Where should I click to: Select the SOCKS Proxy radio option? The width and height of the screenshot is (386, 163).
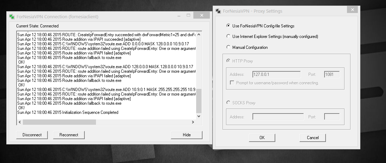pyautogui.click(x=228, y=103)
